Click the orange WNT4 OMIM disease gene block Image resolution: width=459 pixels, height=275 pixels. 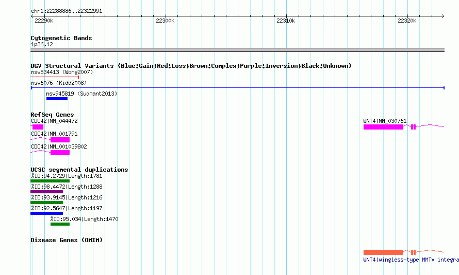point(383,252)
